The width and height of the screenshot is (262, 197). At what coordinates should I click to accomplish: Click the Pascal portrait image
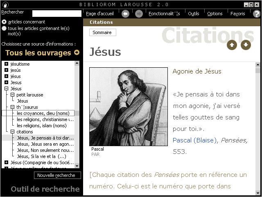pos(129,107)
